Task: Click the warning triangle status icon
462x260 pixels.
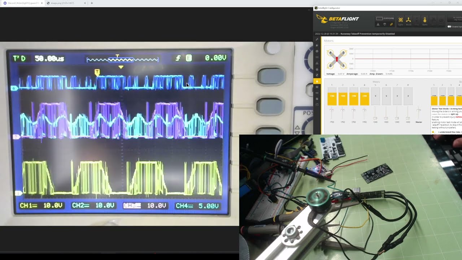Action: tap(378, 25)
